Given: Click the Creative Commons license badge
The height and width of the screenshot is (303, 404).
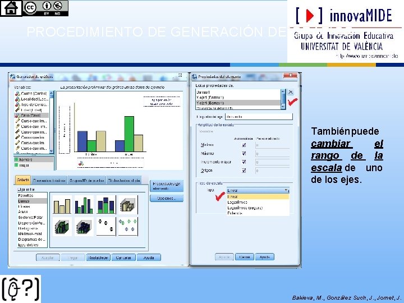Looking at the screenshot, I should click(x=45, y=8).
